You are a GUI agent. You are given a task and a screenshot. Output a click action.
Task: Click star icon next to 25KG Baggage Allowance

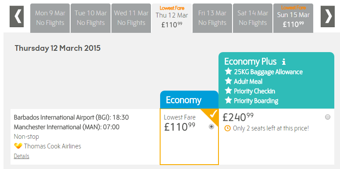pyautogui.click(x=228, y=71)
